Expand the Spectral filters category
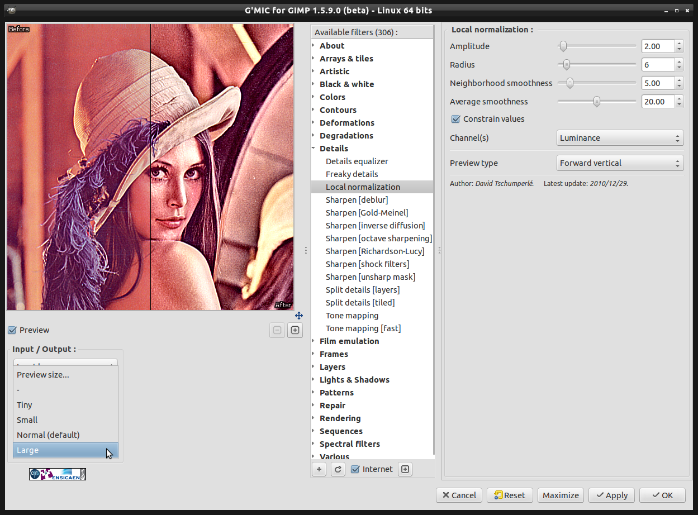 tap(314, 444)
